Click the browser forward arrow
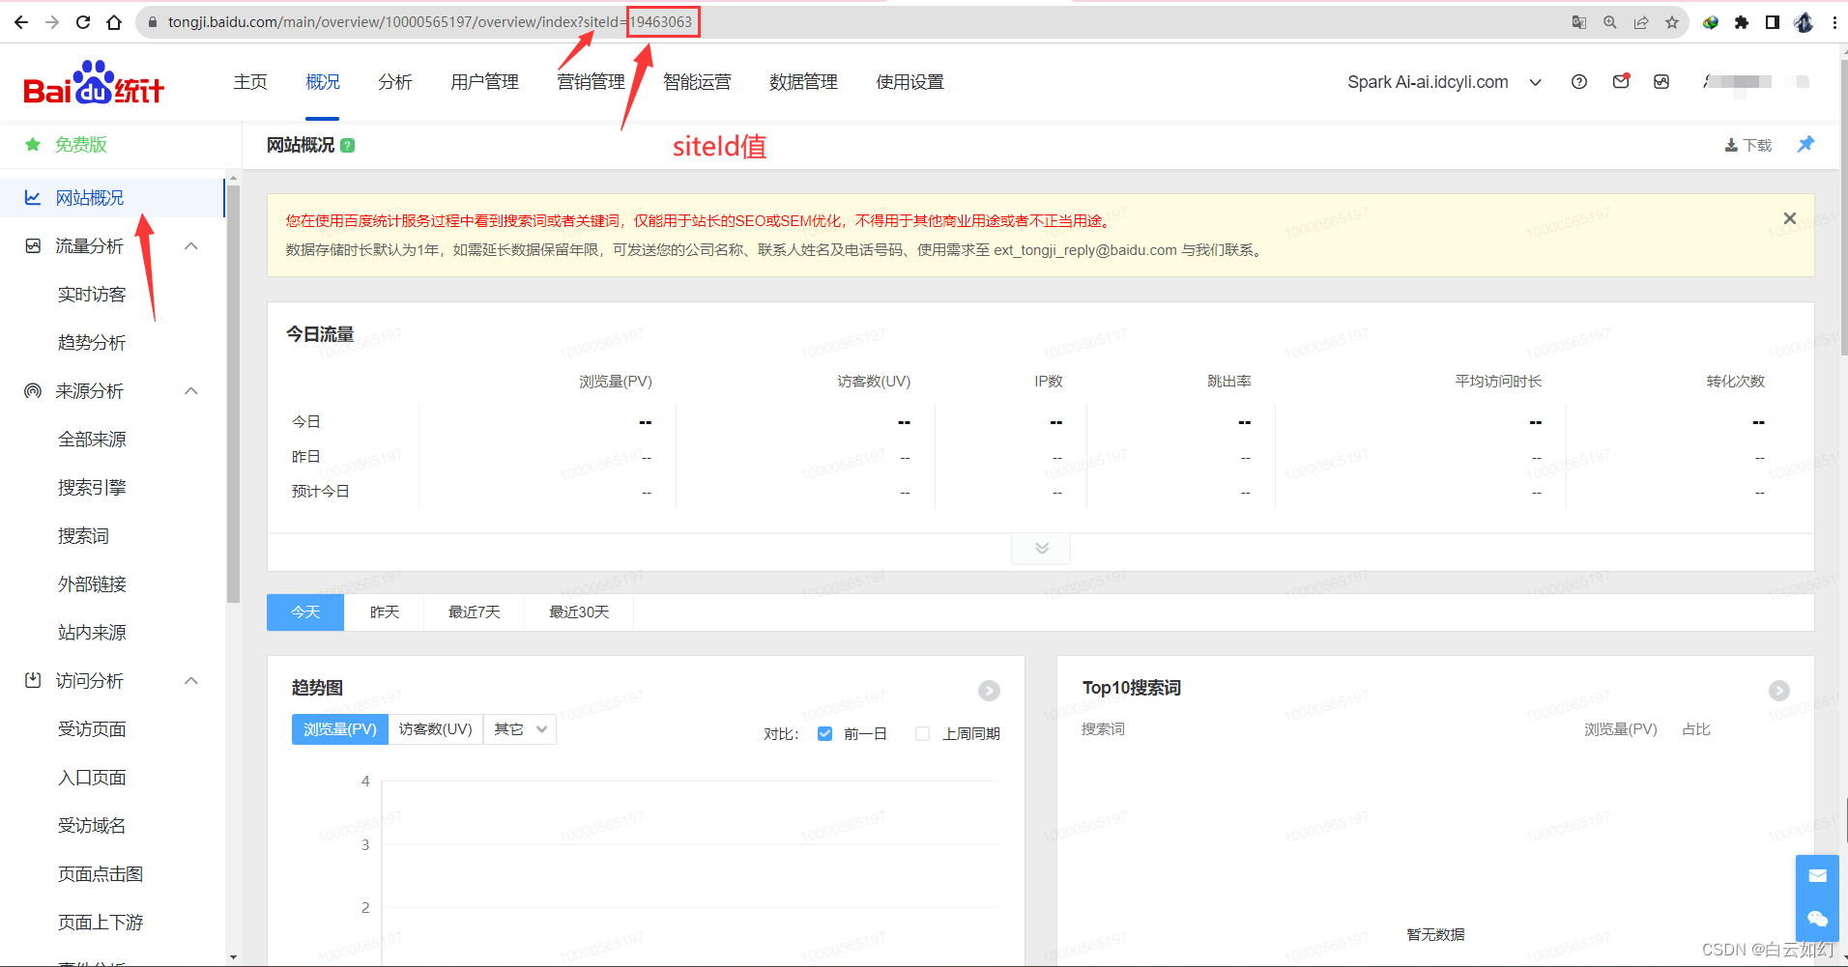This screenshot has width=1848, height=967. click(x=52, y=22)
